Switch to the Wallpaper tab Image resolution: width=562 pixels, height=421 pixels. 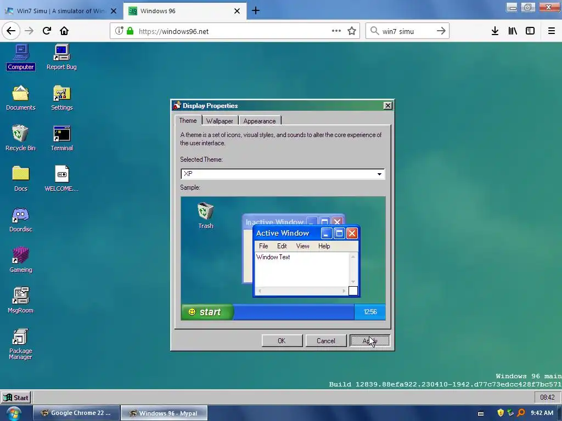click(x=220, y=121)
